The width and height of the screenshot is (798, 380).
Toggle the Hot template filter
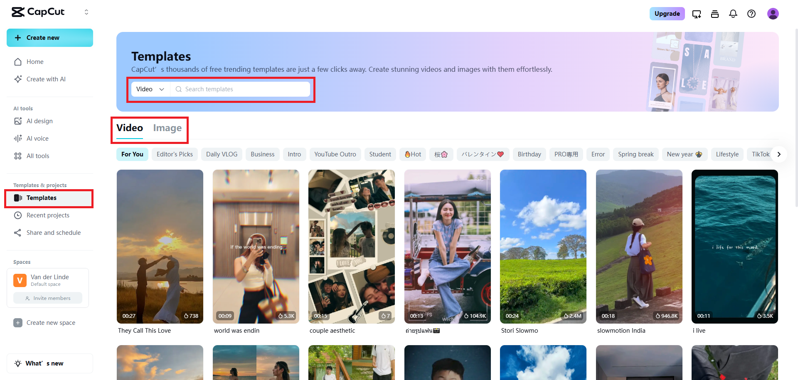[x=413, y=154]
